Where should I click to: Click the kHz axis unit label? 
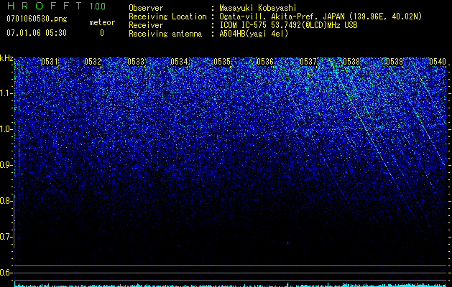tap(6, 58)
